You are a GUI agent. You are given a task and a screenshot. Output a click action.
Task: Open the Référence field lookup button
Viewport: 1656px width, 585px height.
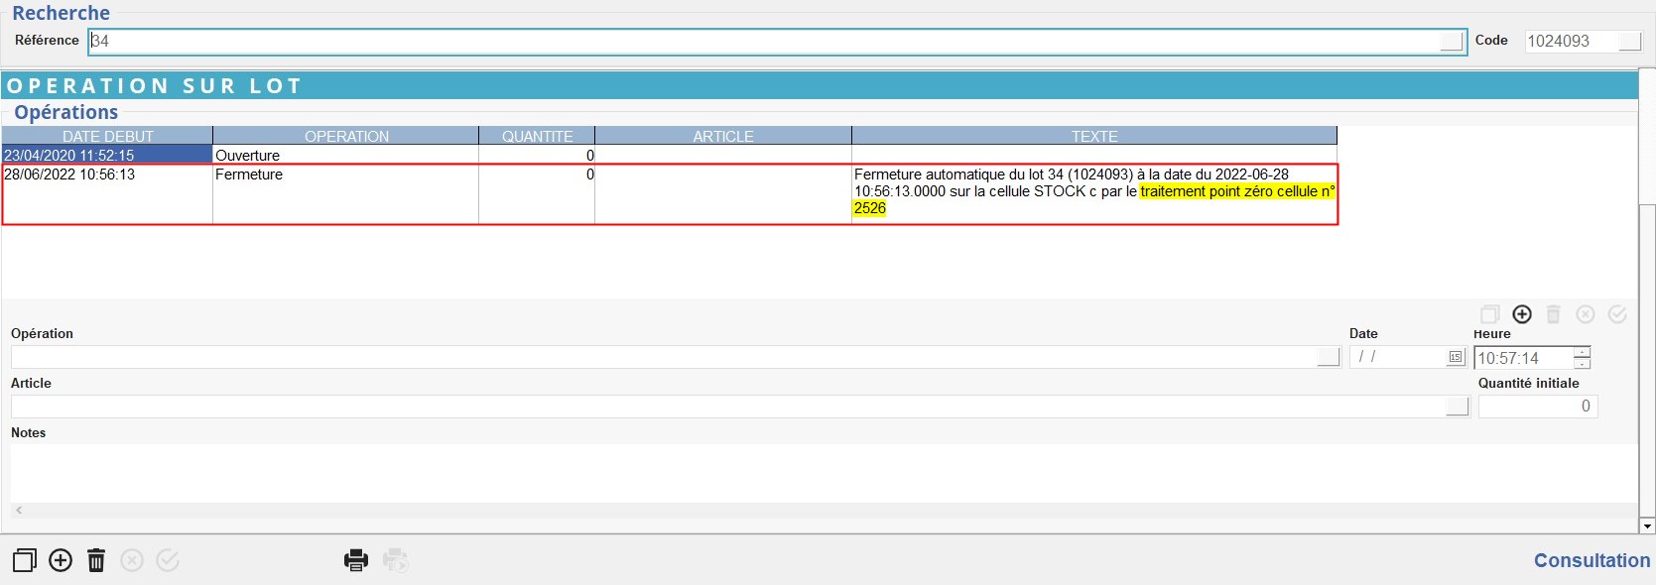click(1452, 41)
